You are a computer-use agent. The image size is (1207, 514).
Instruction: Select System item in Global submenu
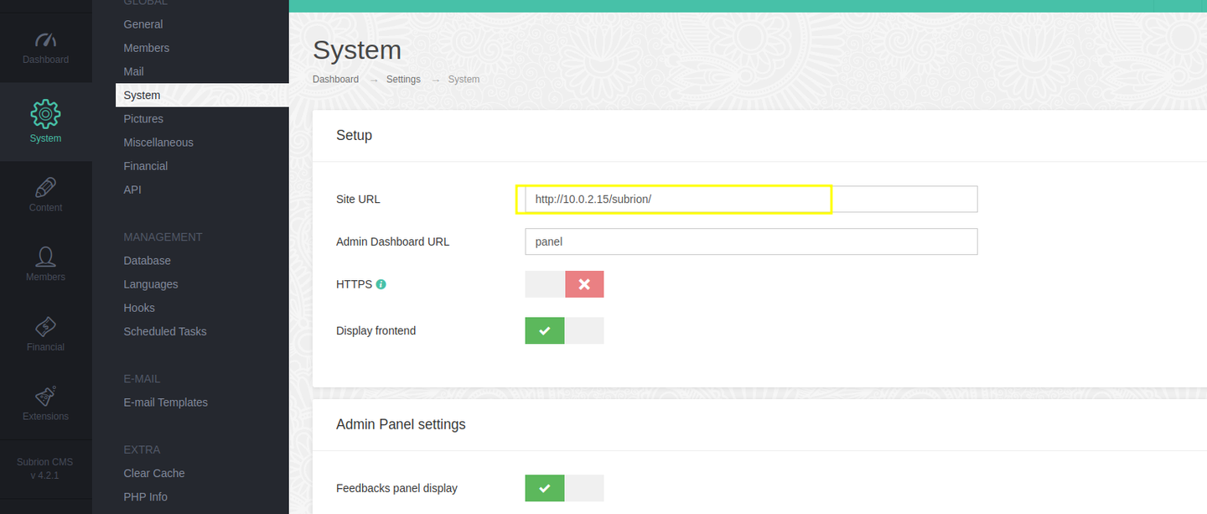pyautogui.click(x=202, y=96)
